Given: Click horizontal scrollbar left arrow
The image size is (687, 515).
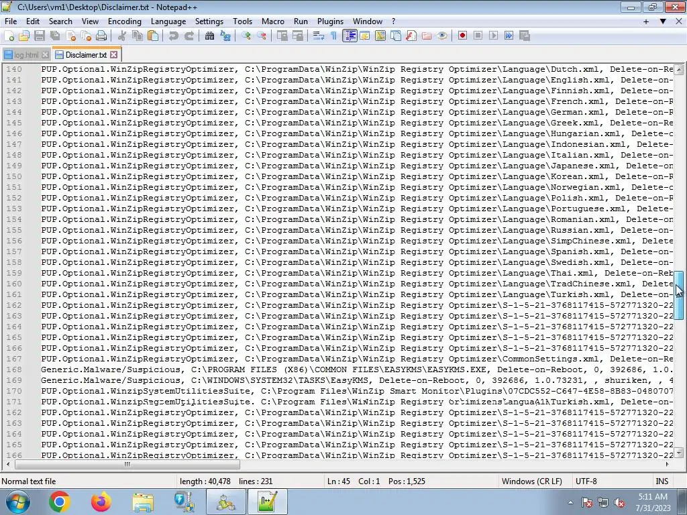Looking at the screenshot, I should pyautogui.click(x=8, y=464).
